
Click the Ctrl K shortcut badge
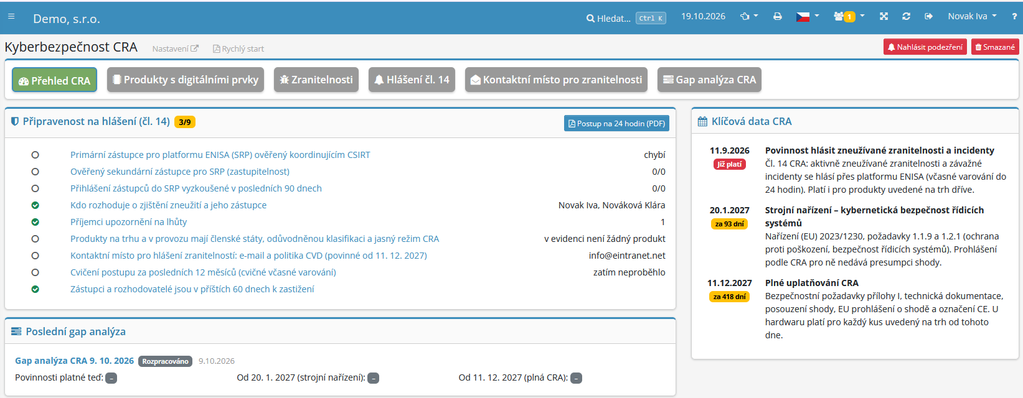(x=651, y=18)
